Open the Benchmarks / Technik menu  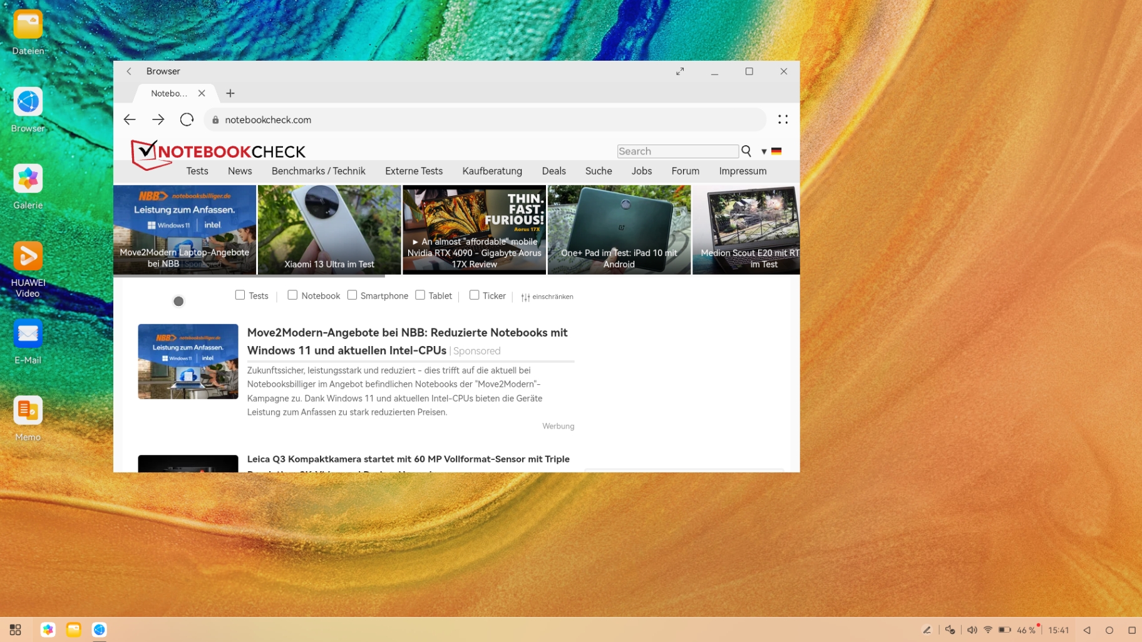319,171
